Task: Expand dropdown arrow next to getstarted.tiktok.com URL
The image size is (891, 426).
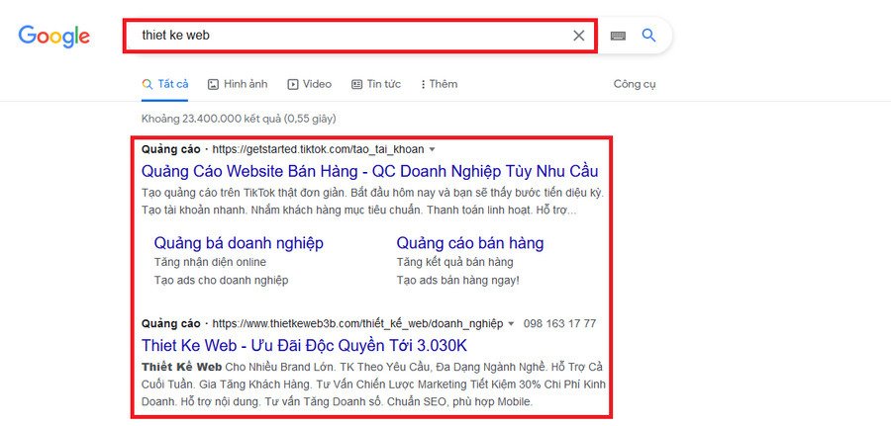Action: [x=432, y=150]
